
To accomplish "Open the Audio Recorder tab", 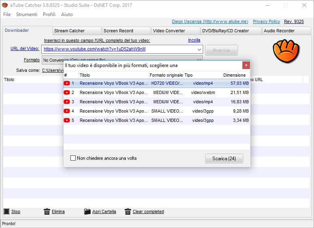I will [286, 31].
